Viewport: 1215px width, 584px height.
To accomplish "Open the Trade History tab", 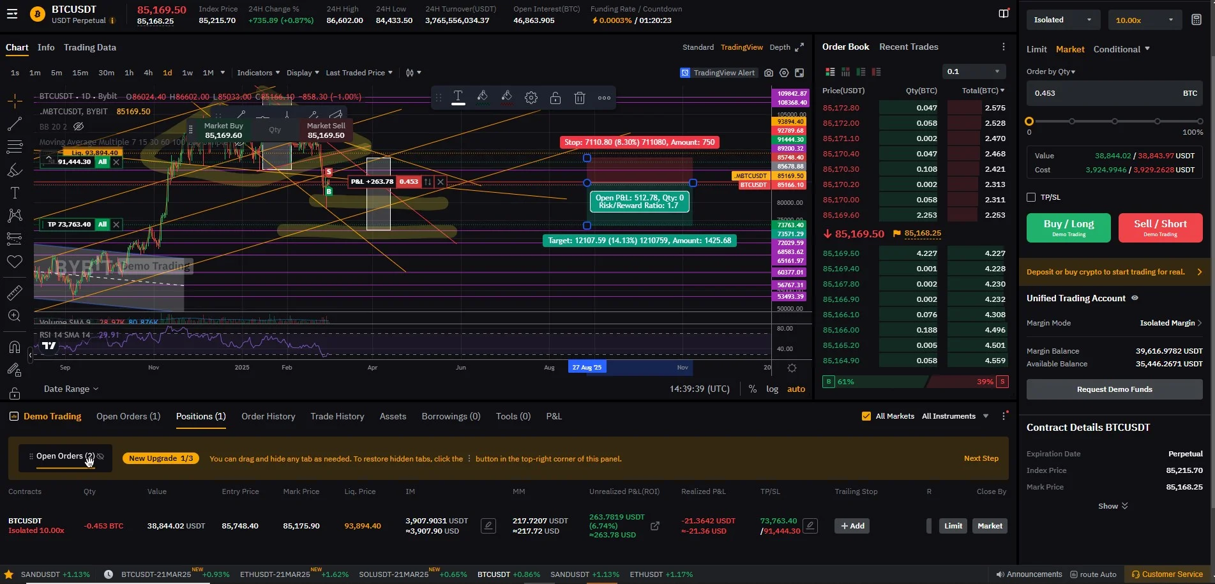I will (337, 416).
